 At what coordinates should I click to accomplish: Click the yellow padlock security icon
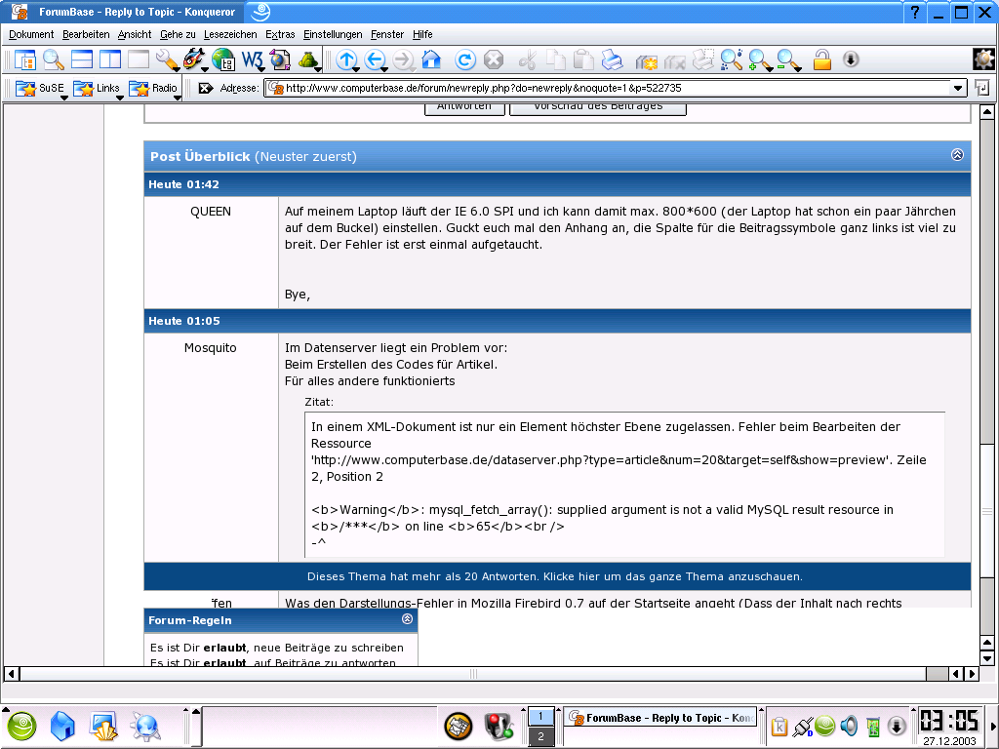tap(821, 59)
